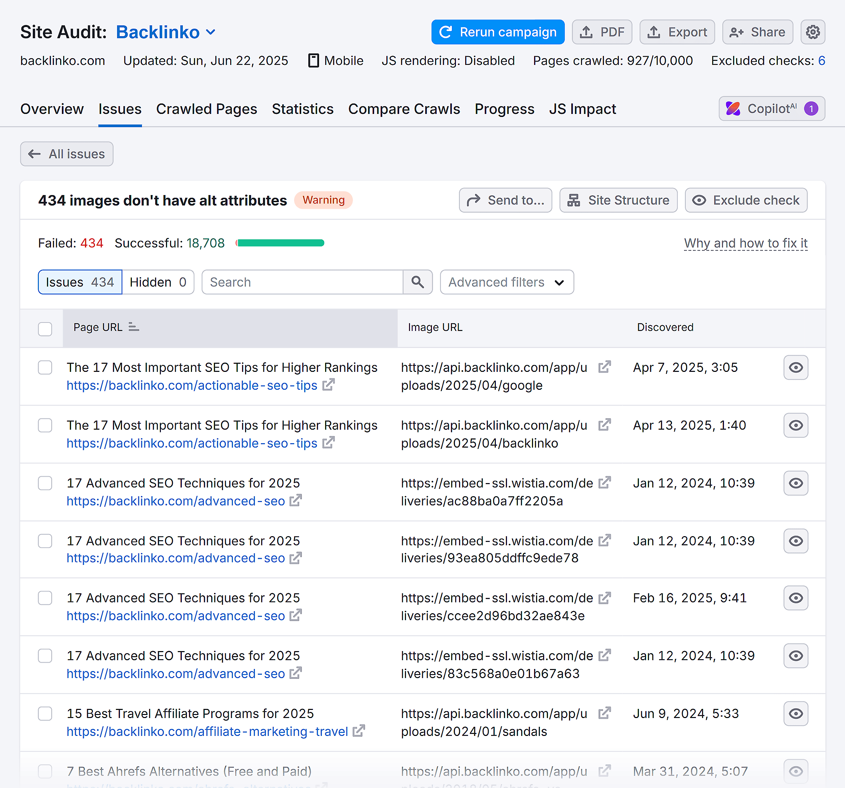Hide the issue discovered Apr 13, 2025
Image resolution: width=845 pixels, height=788 pixels.
[x=796, y=426]
